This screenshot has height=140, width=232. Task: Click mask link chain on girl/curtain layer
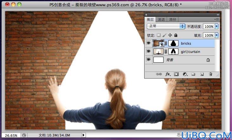click(x=166, y=51)
